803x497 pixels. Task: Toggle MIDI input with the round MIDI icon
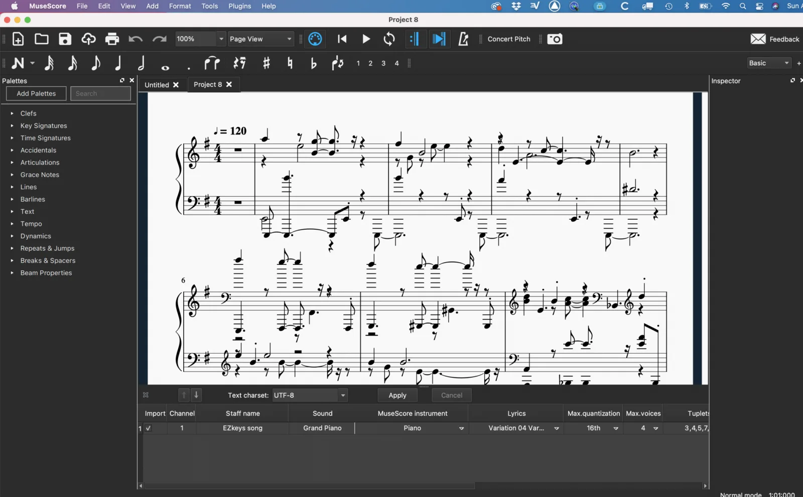(x=315, y=39)
